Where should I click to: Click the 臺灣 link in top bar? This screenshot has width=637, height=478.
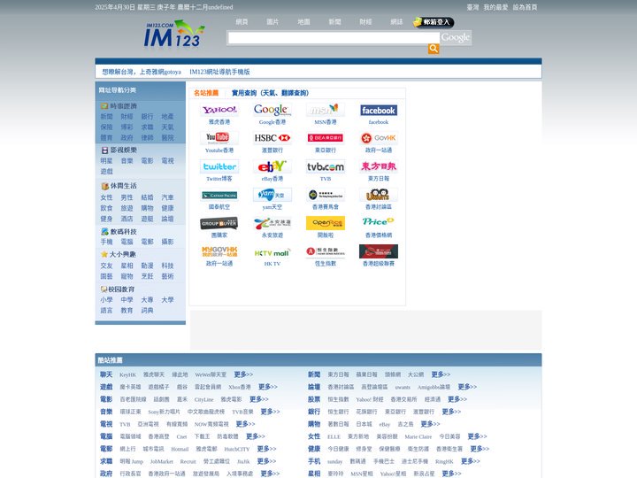(472, 7)
